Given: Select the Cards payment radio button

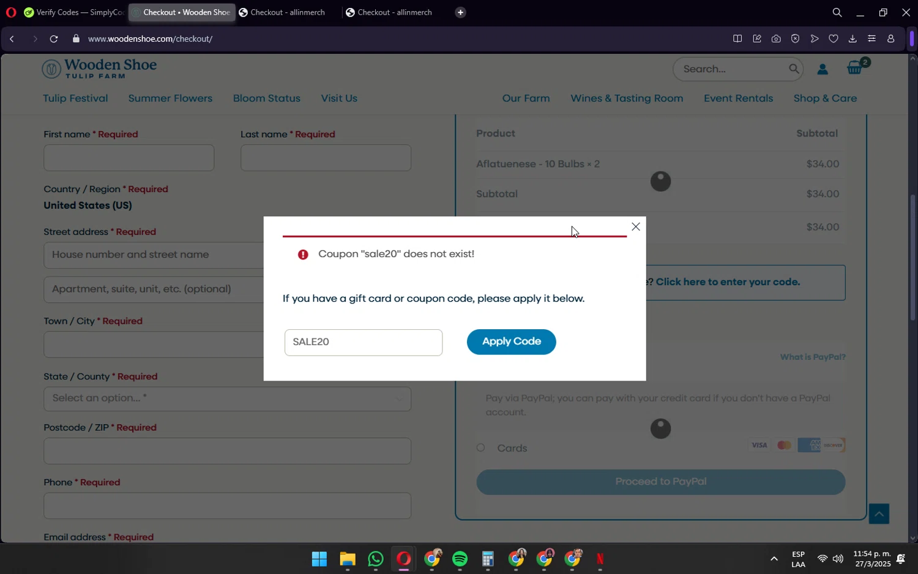Looking at the screenshot, I should click(480, 448).
